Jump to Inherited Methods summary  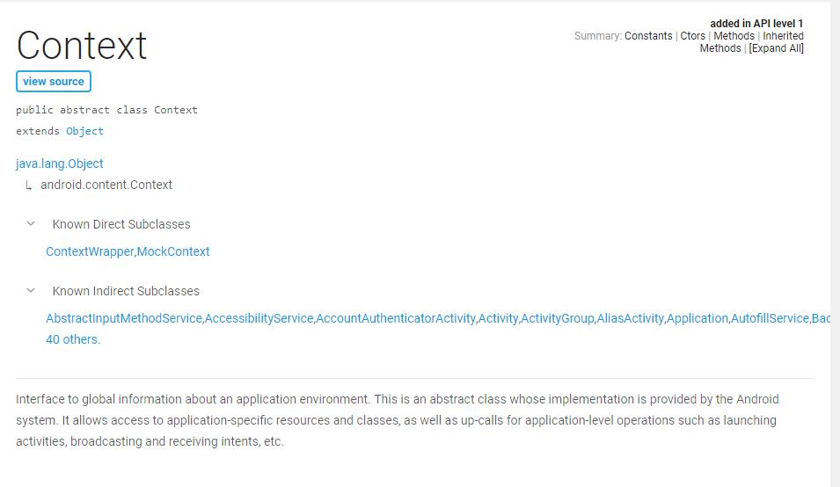point(782,36)
